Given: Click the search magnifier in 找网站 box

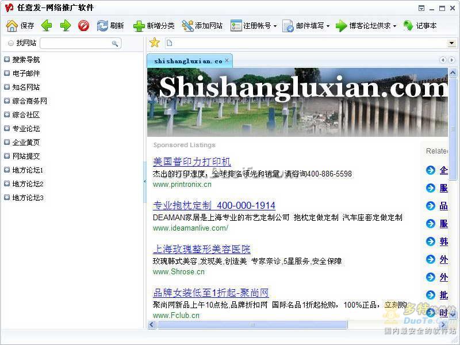Looking at the screenshot, I should 115,44.
